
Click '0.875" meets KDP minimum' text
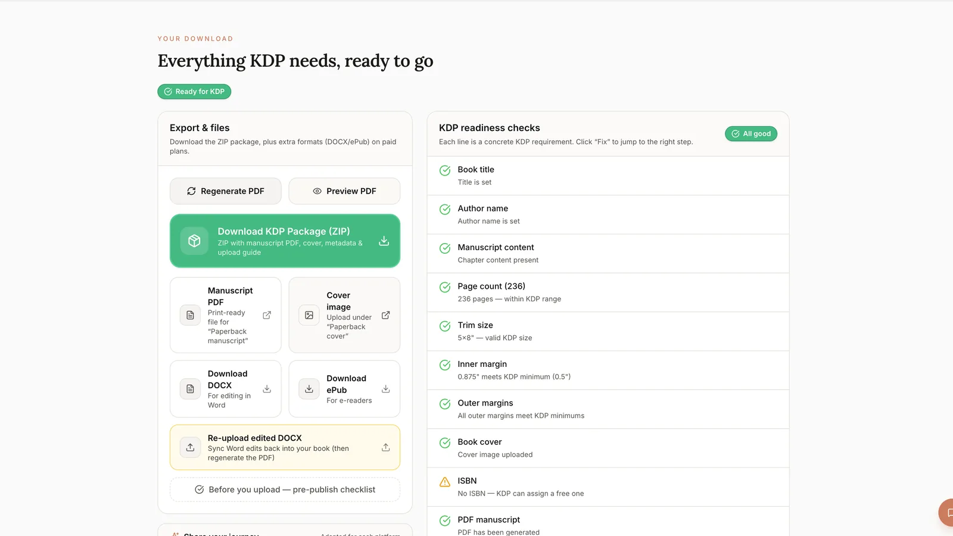coord(514,377)
